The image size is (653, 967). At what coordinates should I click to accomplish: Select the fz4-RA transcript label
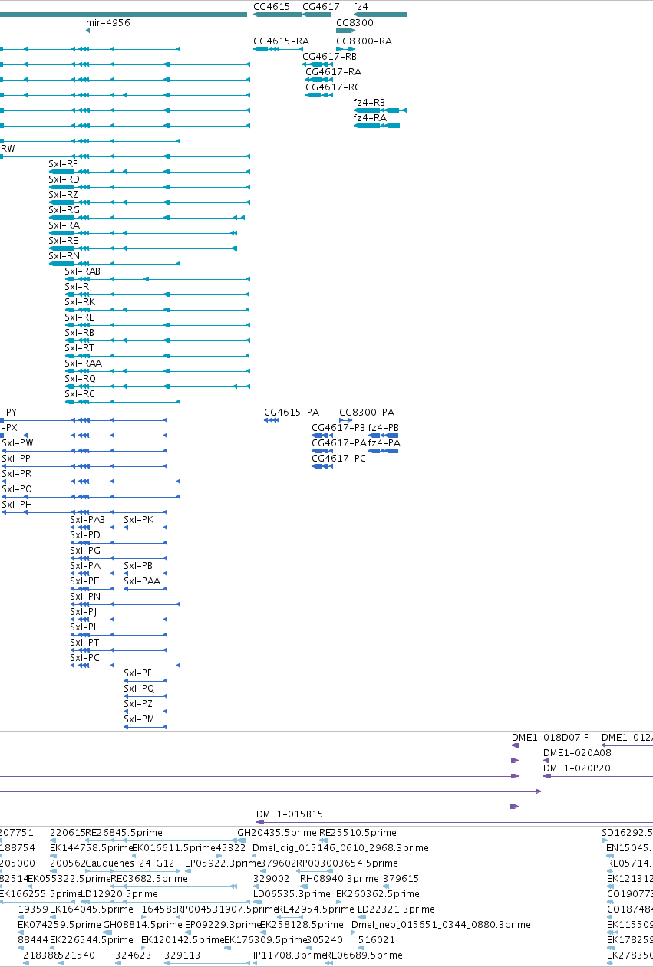[x=370, y=118]
